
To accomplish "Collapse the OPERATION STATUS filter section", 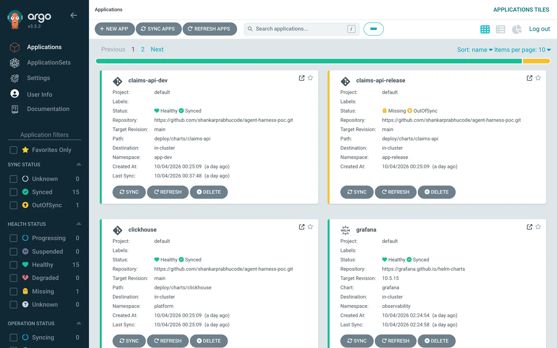I will coord(79,323).
